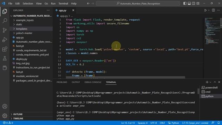Open notifications bell in status bar
Viewport: 222px width, 125px height.
pyautogui.click(x=219, y=123)
